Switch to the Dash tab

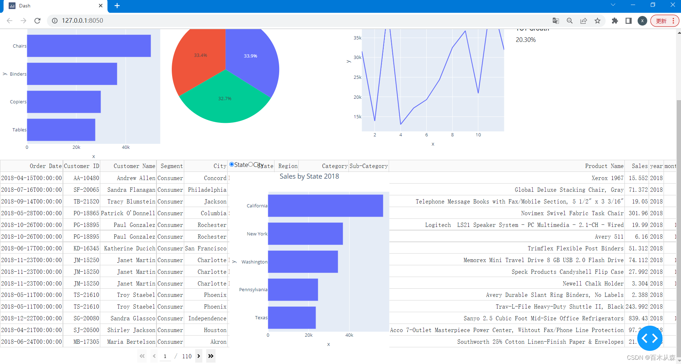click(55, 6)
